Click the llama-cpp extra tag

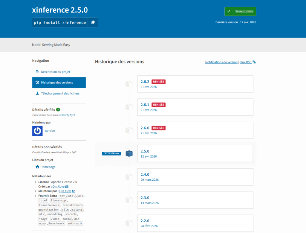click(x=58, y=200)
